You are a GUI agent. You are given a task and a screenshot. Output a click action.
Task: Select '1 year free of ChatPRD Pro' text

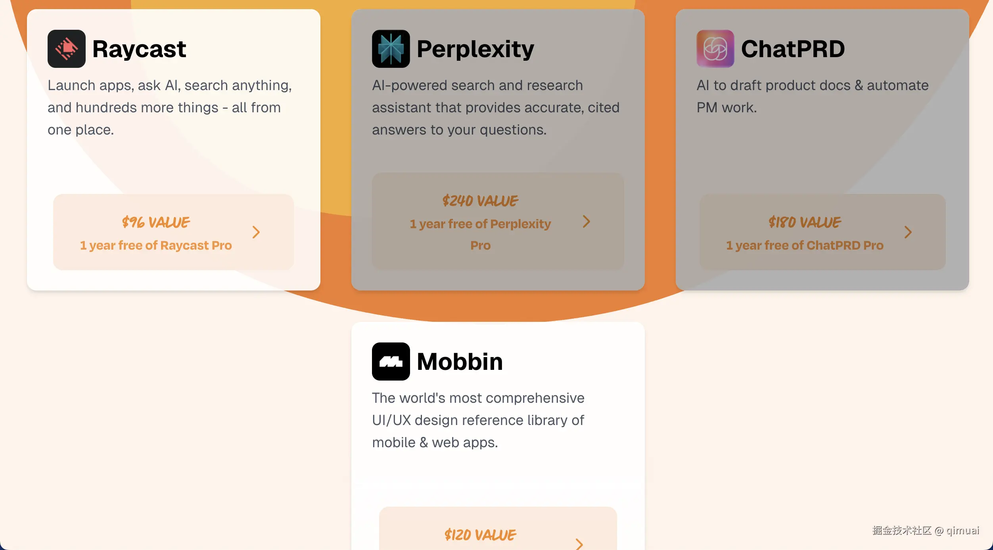pyautogui.click(x=805, y=245)
